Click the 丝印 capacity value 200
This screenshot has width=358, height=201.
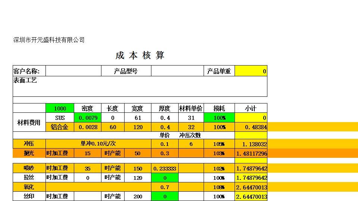(138, 196)
